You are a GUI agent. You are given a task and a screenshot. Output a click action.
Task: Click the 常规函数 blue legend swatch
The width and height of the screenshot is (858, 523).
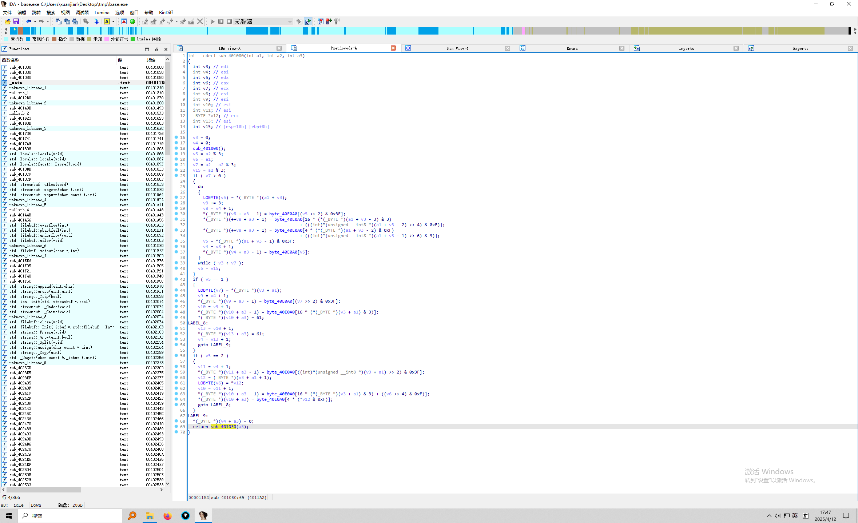pos(28,39)
